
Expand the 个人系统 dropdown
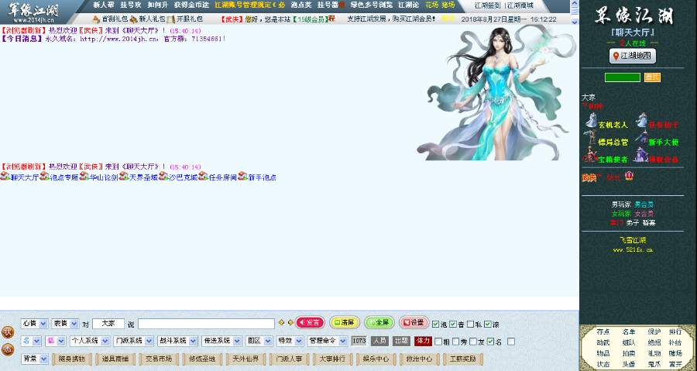tap(89, 342)
